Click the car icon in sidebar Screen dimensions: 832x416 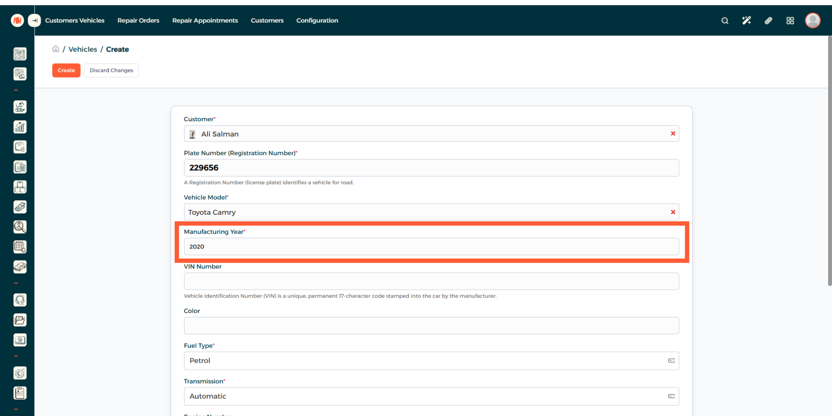pyautogui.click(x=20, y=267)
